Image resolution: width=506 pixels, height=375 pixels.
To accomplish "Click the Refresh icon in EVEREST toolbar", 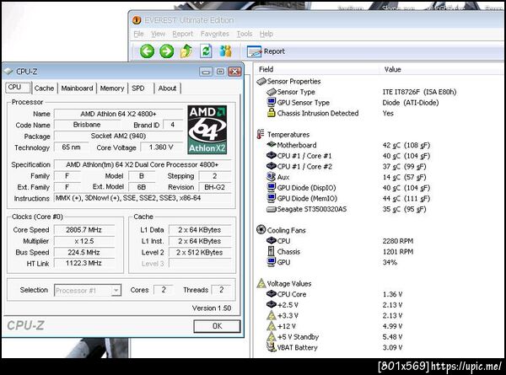I will point(206,51).
